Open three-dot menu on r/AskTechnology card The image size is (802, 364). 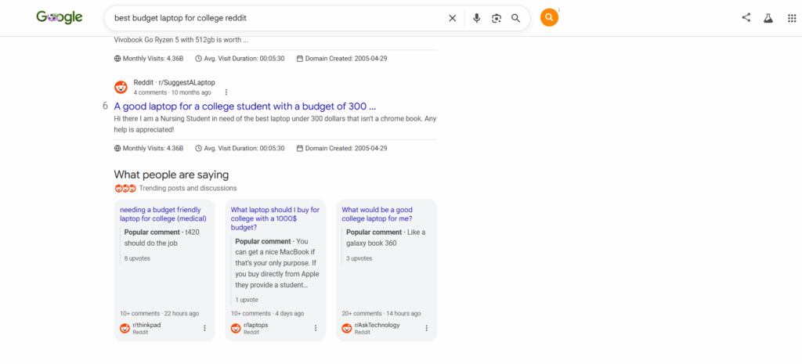click(427, 328)
